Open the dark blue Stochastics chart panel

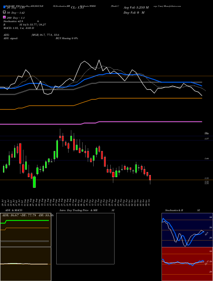(x=187, y=230)
